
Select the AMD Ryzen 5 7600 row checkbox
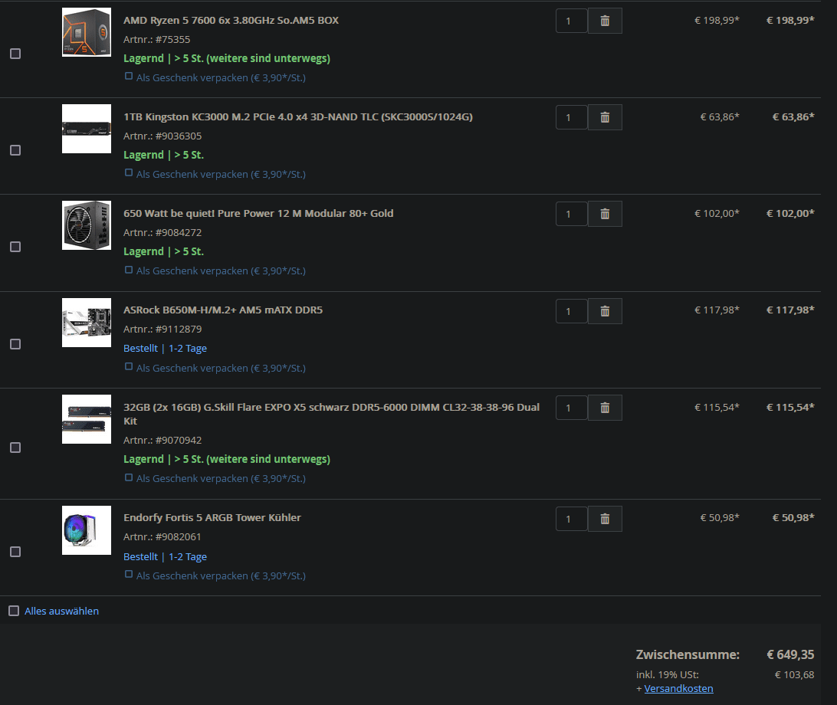15,54
